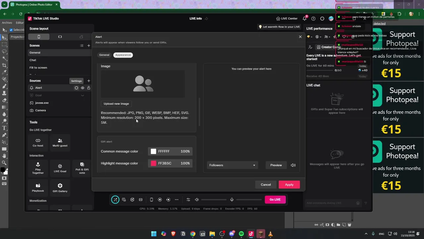Select the Chat scene

60,60
